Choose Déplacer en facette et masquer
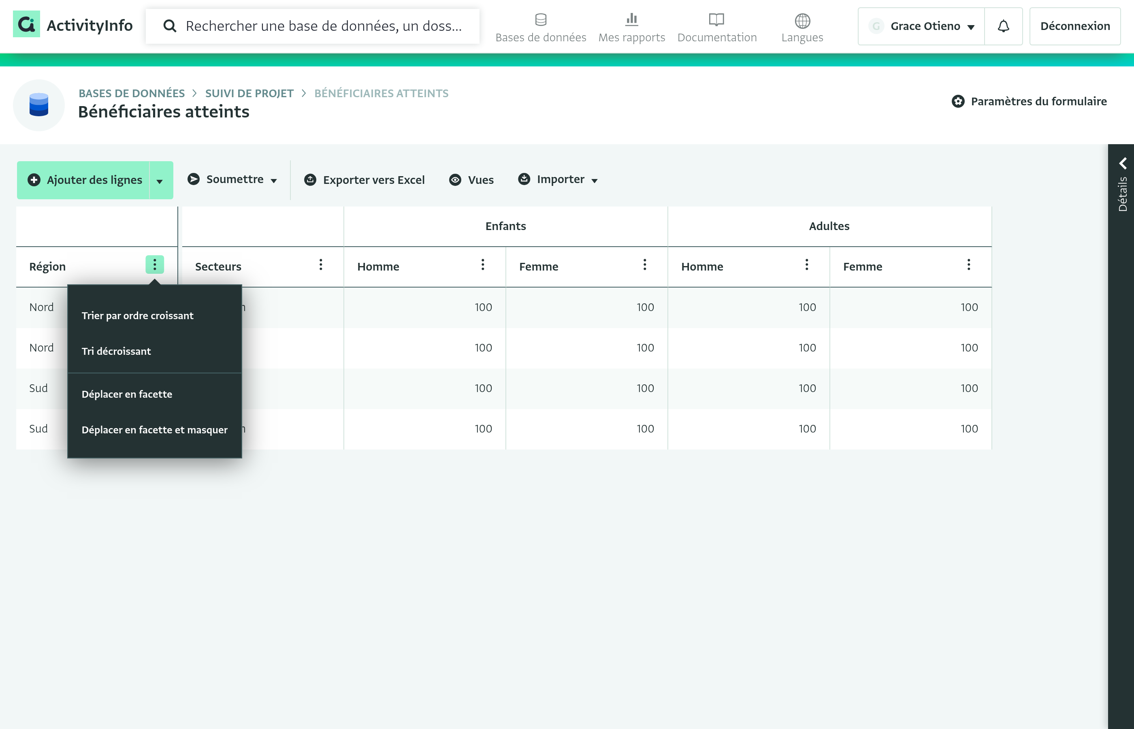The height and width of the screenshot is (729, 1134). click(x=154, y=430)
